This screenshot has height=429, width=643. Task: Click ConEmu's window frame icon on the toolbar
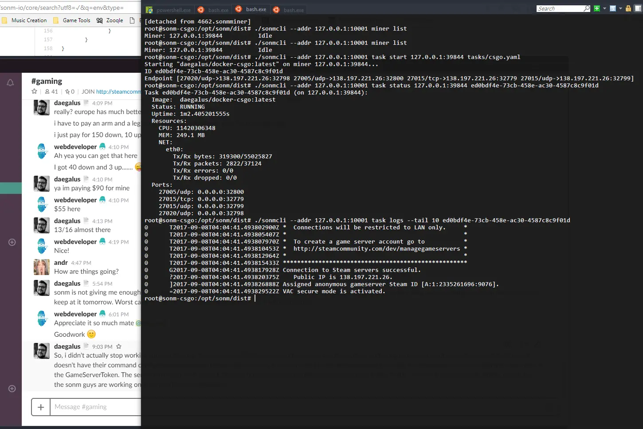coord(637,8)
